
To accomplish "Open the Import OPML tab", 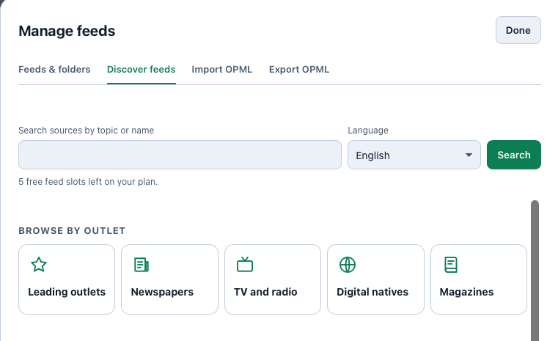I will (x=222, y=70).
